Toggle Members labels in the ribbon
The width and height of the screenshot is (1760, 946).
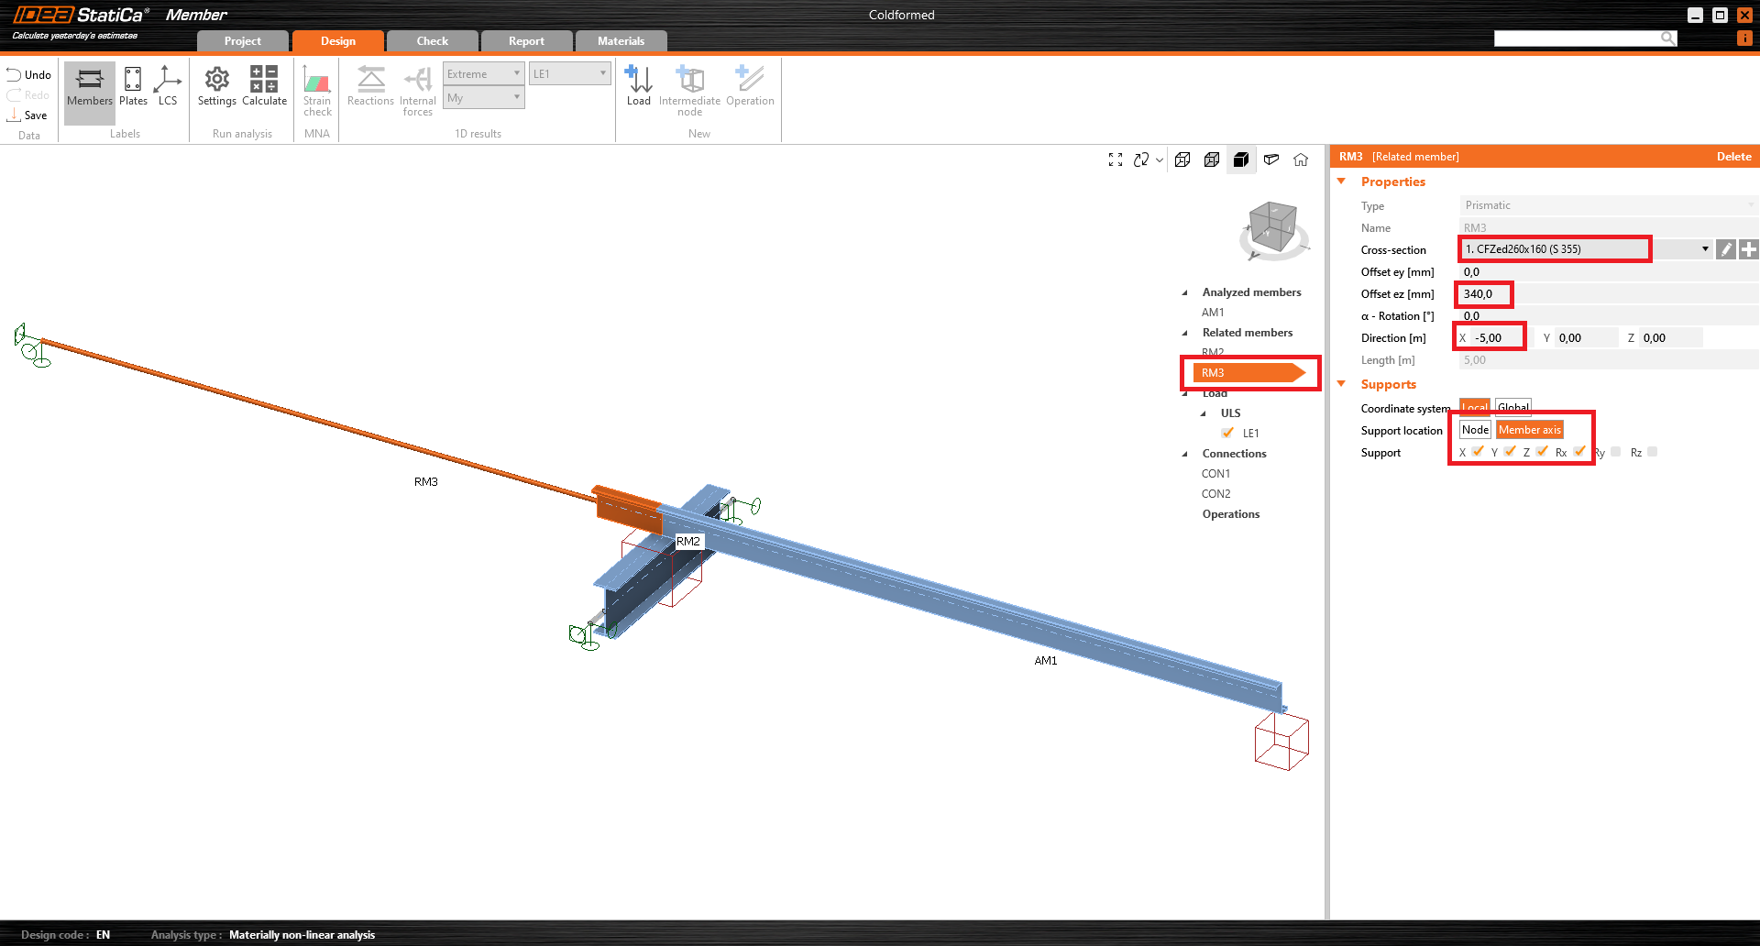[x=90, y=87]
